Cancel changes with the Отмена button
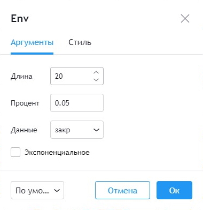 pos(122,190)
